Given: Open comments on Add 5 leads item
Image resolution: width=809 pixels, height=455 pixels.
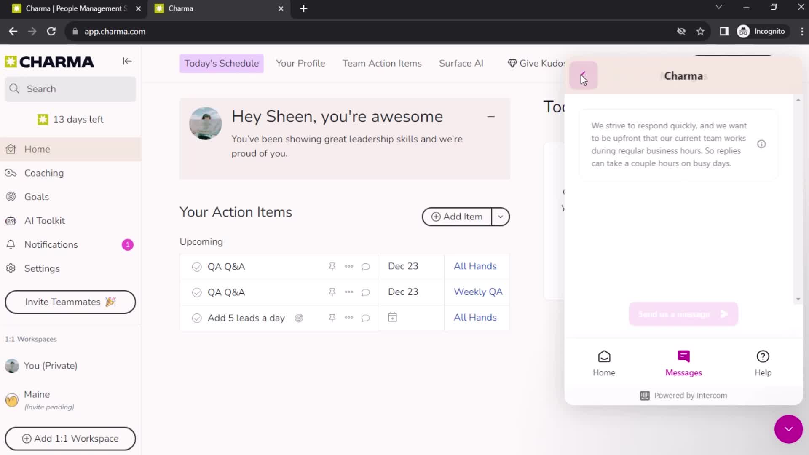Looking at the screenshot, I should (x=366, y=318).
